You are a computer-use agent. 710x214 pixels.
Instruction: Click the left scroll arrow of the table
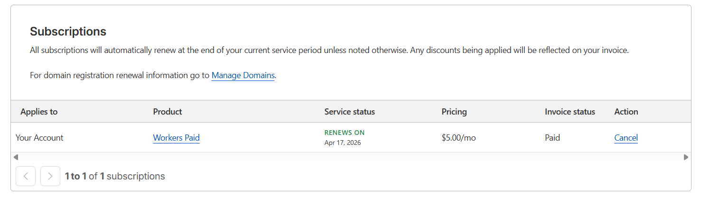(16, 157)
